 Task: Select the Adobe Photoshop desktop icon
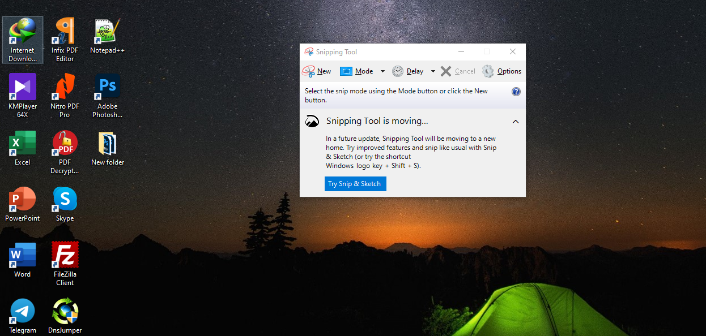(107, 96)
